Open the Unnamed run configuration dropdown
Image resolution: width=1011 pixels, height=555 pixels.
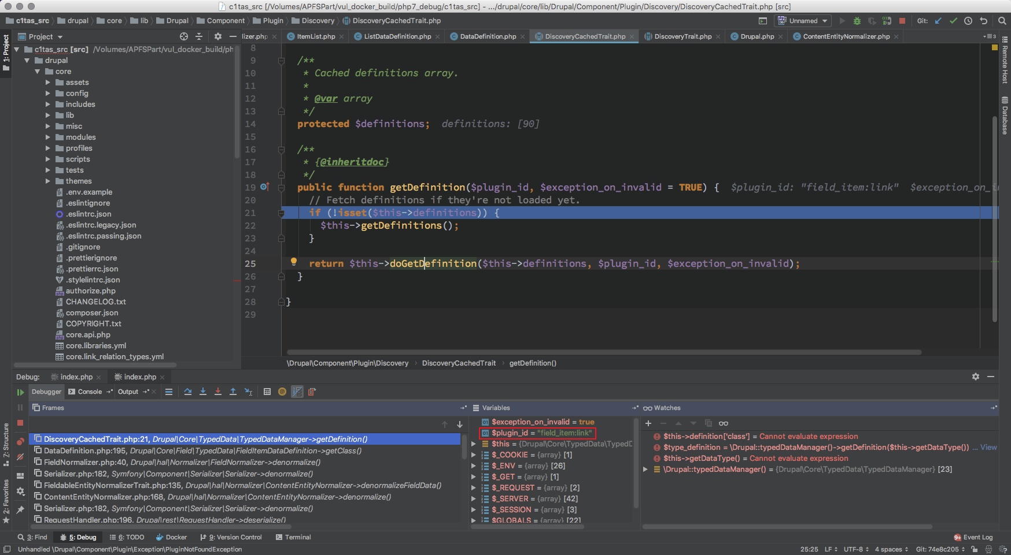point(803,21)
